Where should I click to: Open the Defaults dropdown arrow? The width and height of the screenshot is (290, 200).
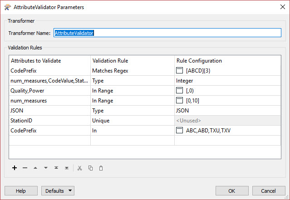[70, 190]
